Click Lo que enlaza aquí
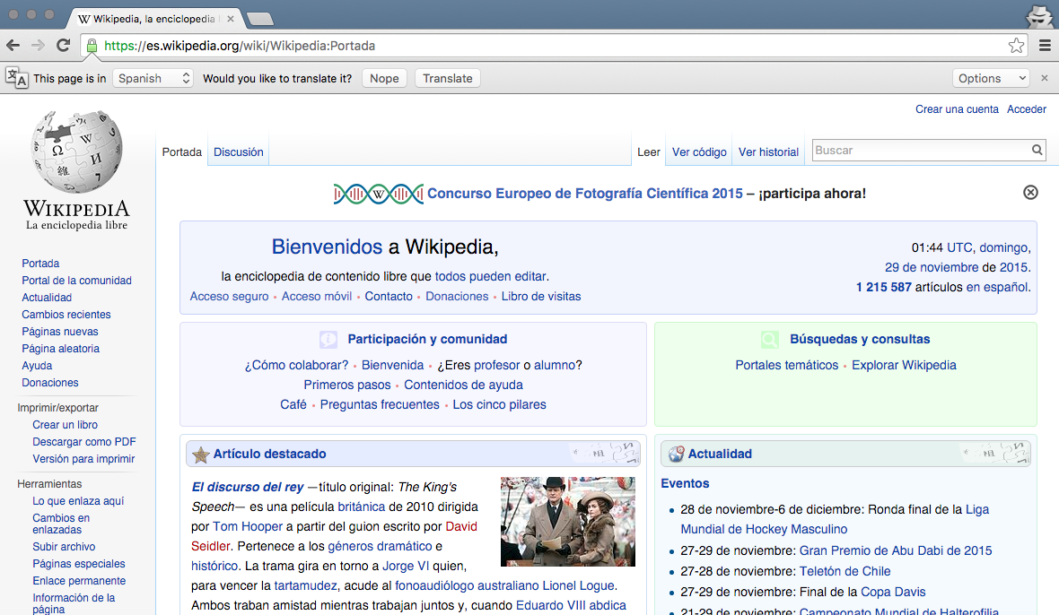This screenshot has height=615, width=1059. [x=78, y=501]
